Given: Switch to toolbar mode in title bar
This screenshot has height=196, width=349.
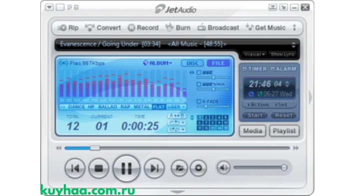Looking at the screenshot, I should pyautogui.click(x=273, y=7).
